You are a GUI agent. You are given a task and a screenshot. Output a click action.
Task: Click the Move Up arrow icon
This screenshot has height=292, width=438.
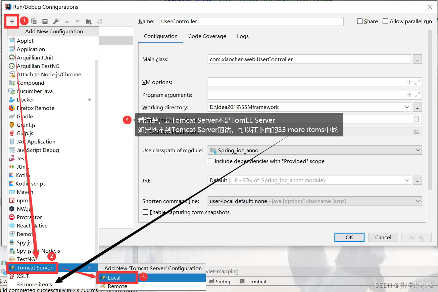(x=67, y=22)
